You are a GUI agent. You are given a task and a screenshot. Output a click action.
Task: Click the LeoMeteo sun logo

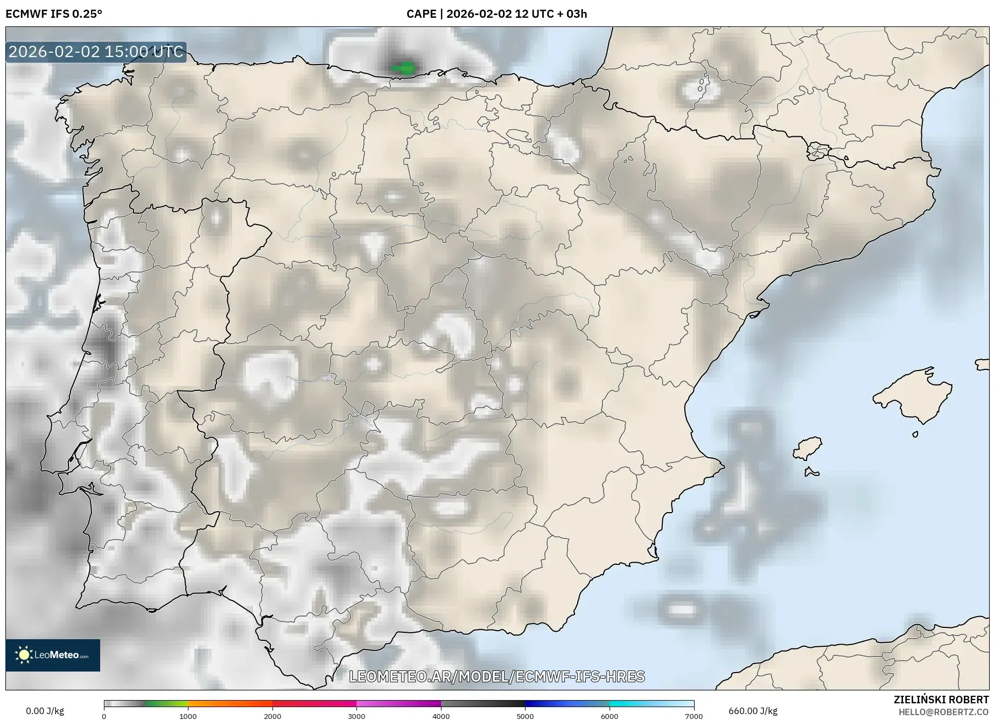click(x=25, y=654)
